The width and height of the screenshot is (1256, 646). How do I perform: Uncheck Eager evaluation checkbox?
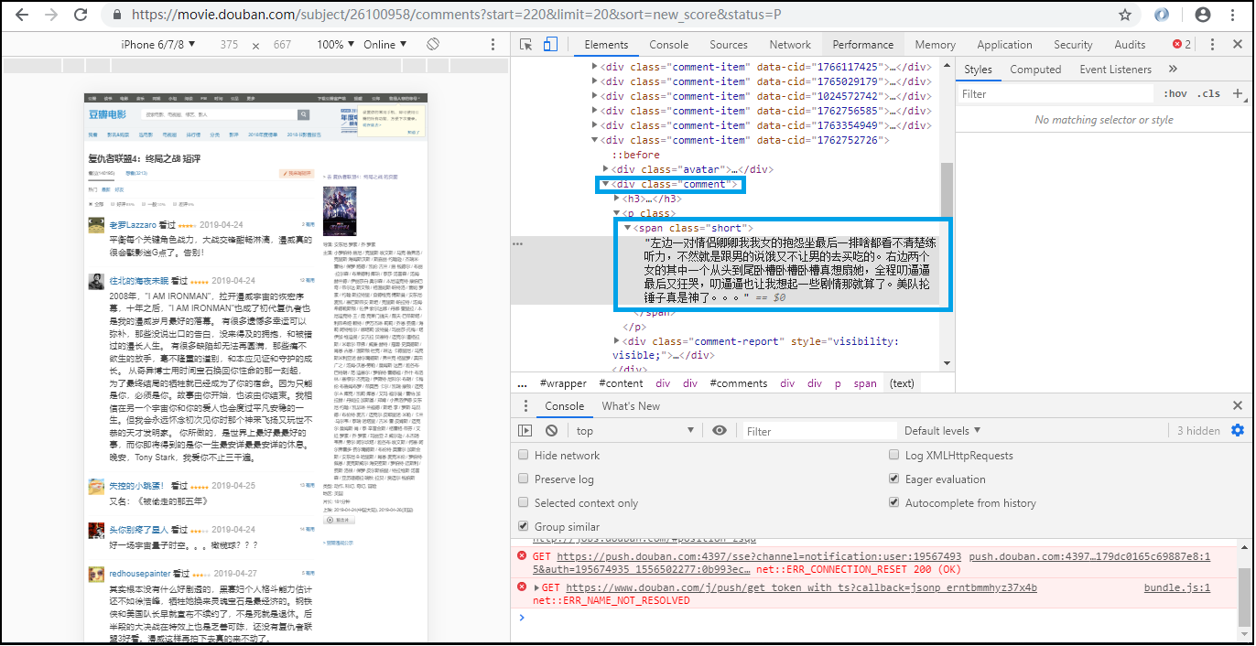pyautogui.click(x=894, y=479)
